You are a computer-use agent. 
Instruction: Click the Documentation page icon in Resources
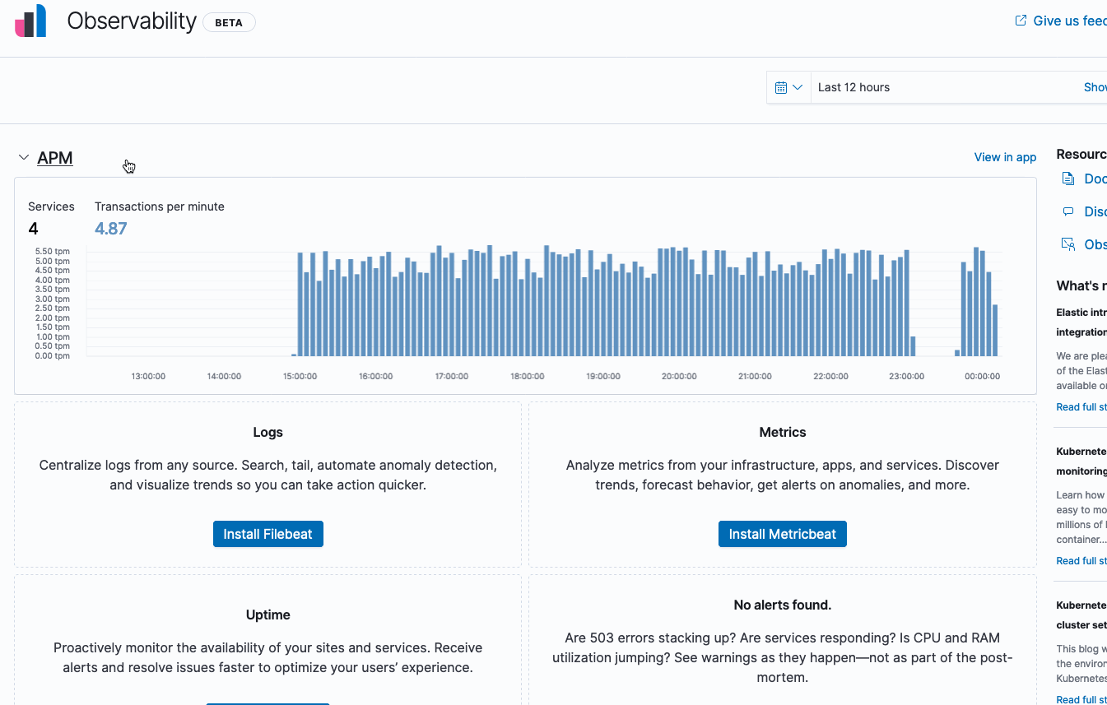1067,179
